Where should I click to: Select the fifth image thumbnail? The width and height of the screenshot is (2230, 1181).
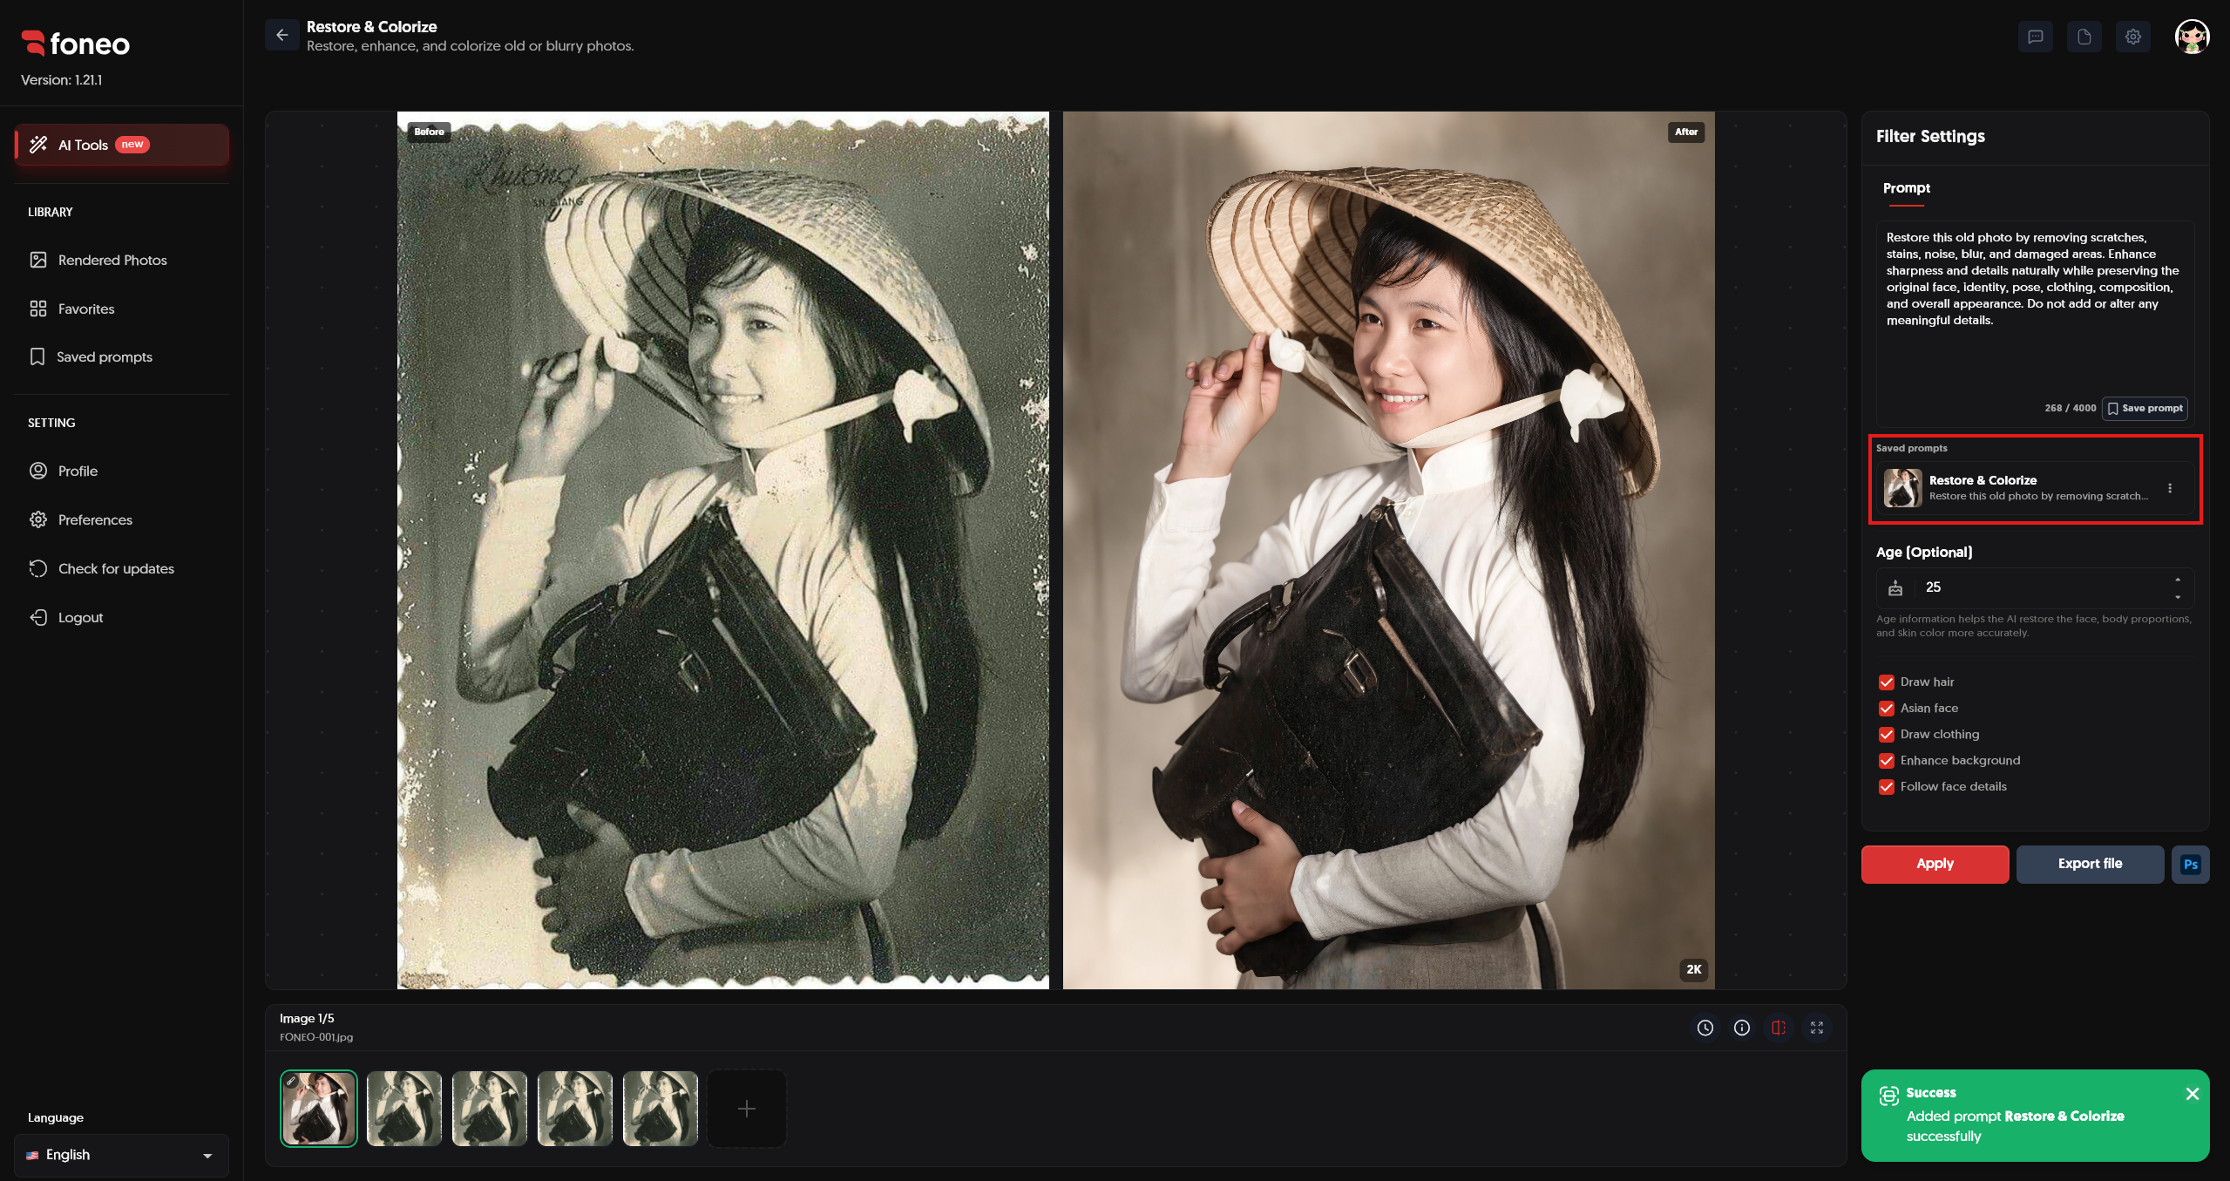click(x=661, y=1109)
